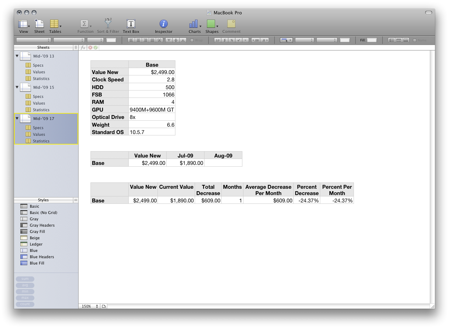
Task: Click the Comment toolbar icon
Action: coord(231,24)
